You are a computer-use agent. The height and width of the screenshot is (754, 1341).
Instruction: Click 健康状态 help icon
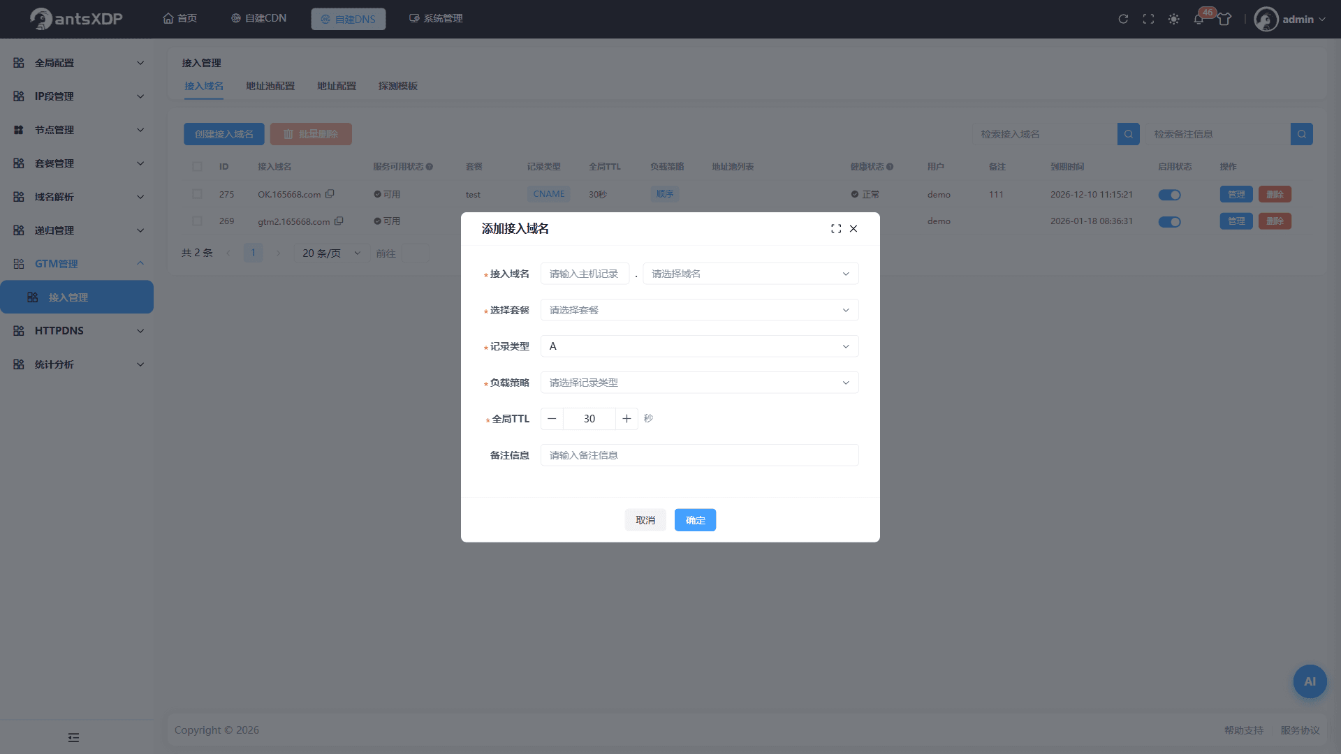click(890, 167)
